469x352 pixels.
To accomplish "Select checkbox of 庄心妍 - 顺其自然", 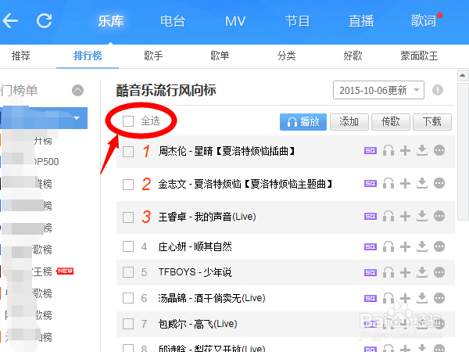I will (x=128, y=246).
